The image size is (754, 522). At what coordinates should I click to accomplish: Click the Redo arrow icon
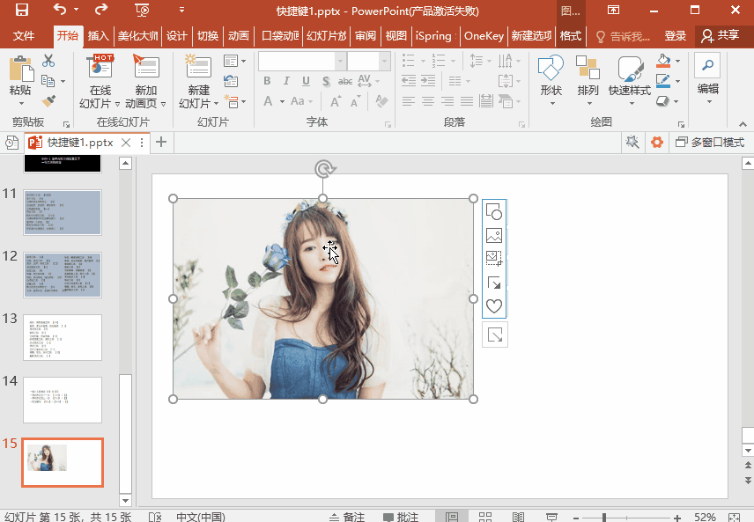click(101, 11)
